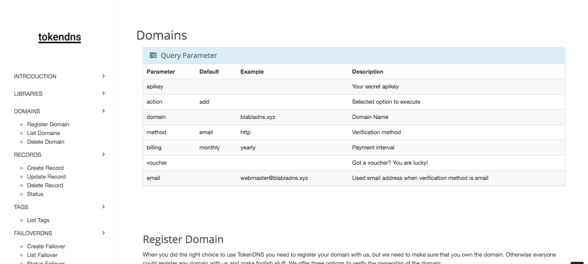Collapse the DOMAINS section chevron
Screen dimensions: 588x264
click(x=103, y=111)
